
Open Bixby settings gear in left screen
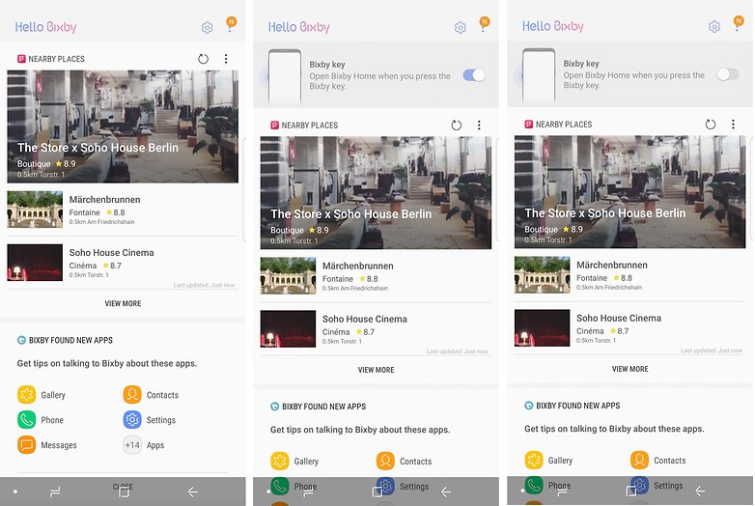(x=207, y=27)
